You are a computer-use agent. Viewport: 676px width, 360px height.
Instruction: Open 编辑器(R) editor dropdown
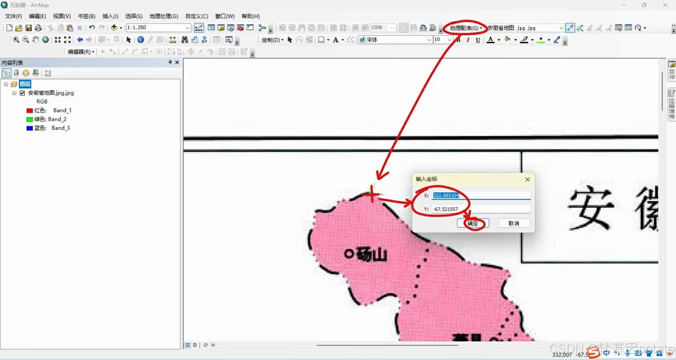[x=81, y=52]
